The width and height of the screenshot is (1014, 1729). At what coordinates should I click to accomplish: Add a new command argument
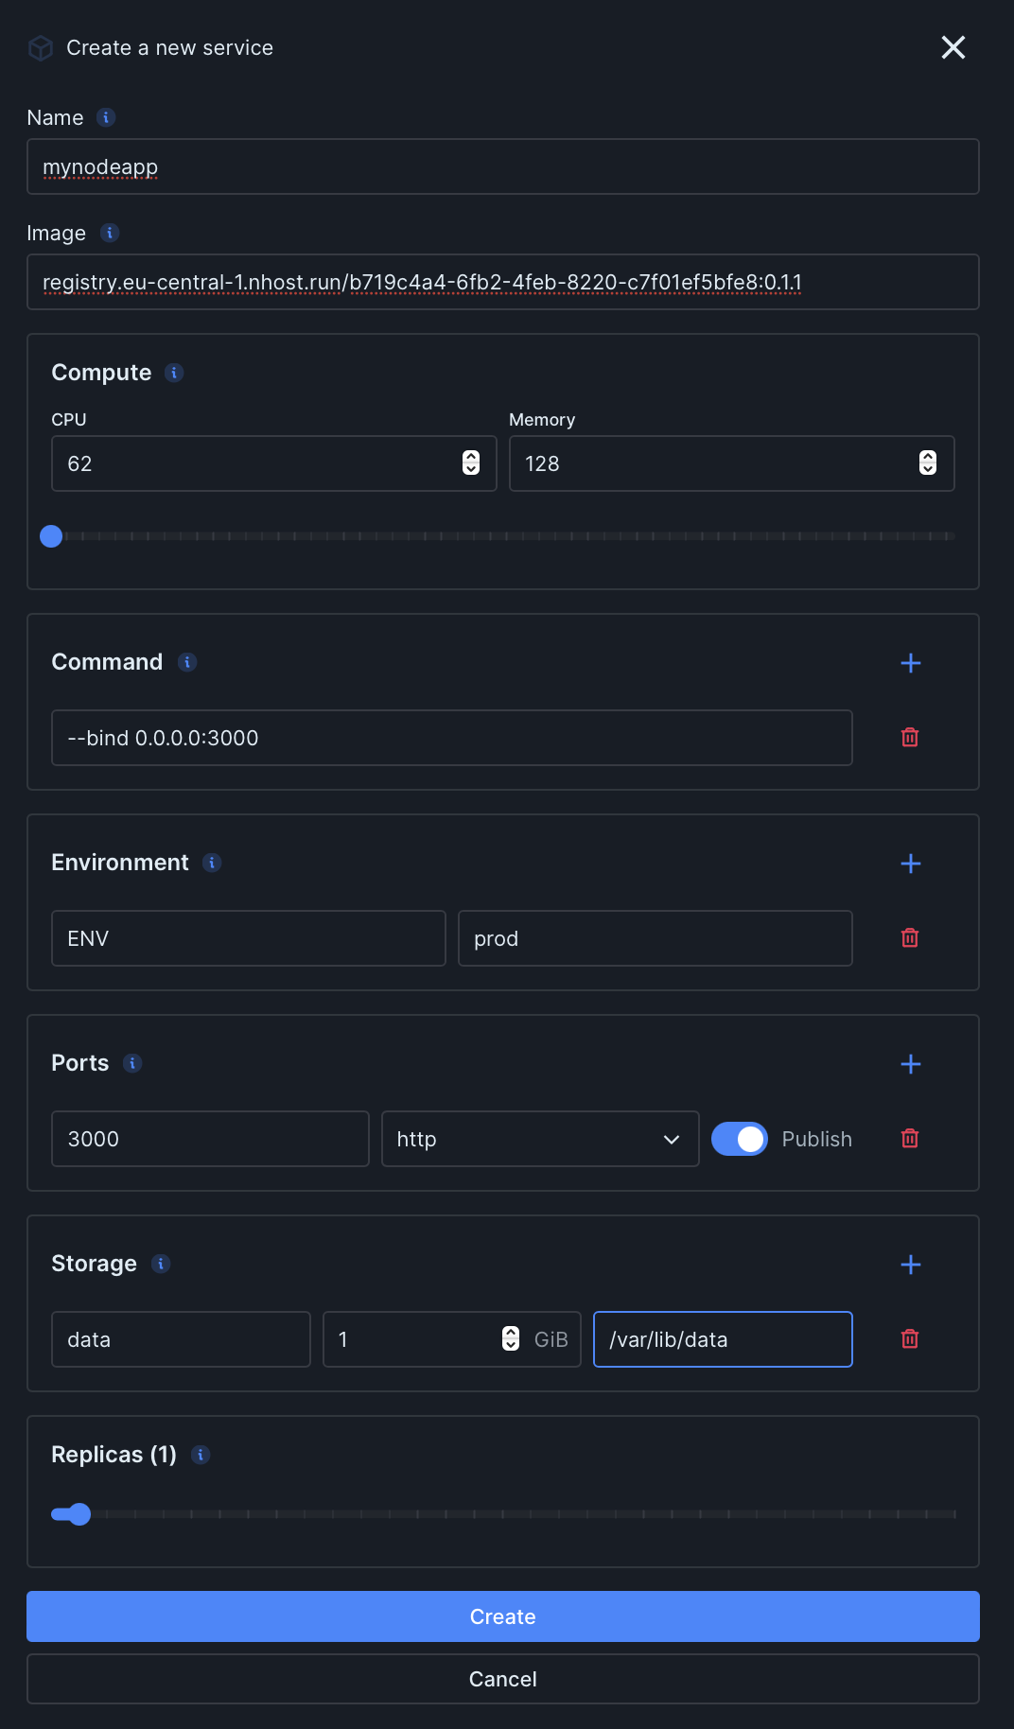(x=910, y=663)
